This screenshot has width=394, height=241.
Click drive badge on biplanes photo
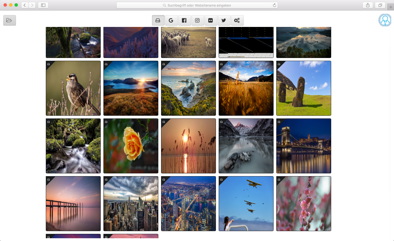221,179
